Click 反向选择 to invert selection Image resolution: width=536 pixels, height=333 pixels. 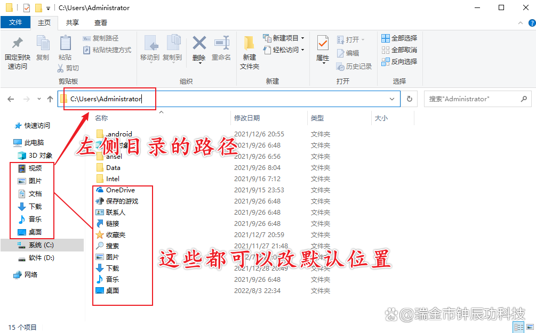pos(399,62)
